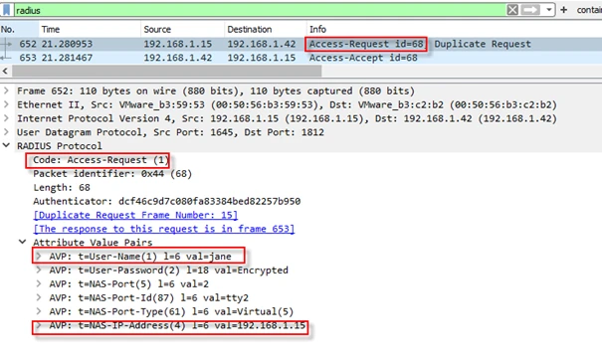Viewport: 602px width, 361px height.
Task: Expand the User-Name AVP
Action: (x=39, y=256)
